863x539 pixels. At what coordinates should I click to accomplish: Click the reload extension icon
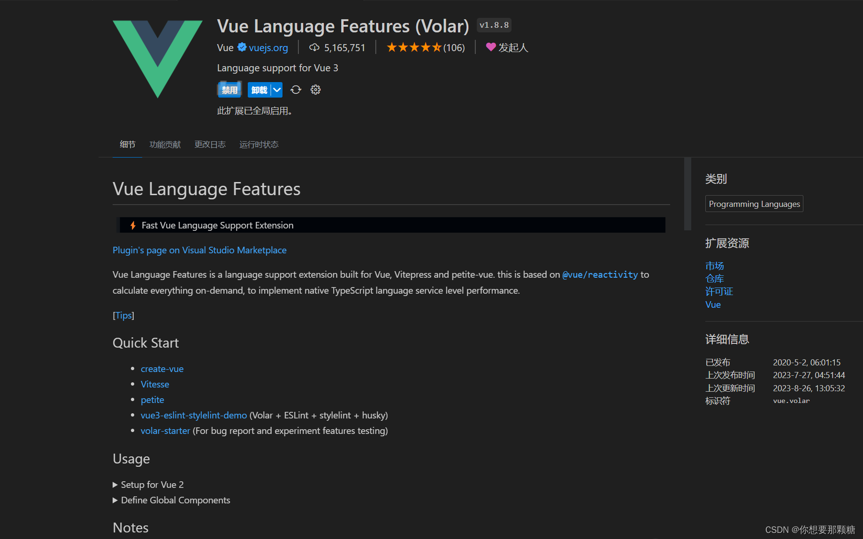coord(296,90)
